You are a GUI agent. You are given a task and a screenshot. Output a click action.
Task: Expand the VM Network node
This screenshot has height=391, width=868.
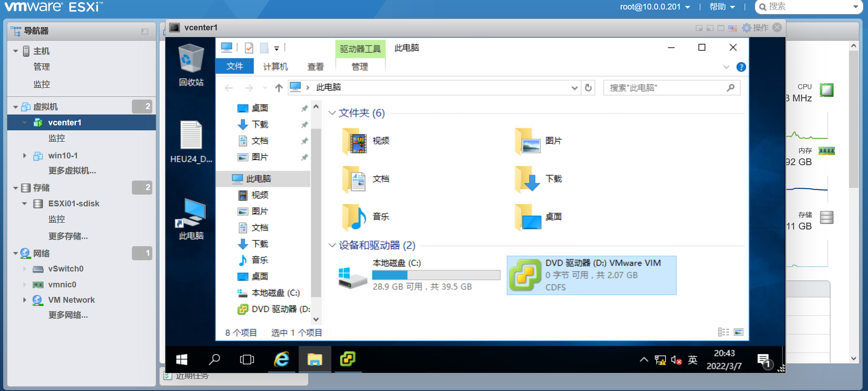tap(24, 300)
